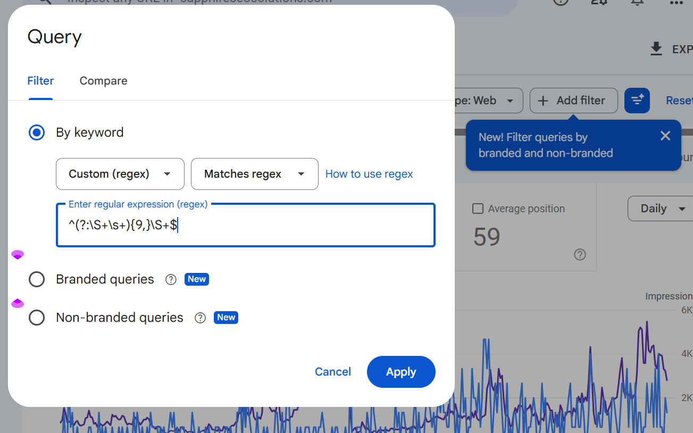The height and width of the screenshot is (433, 693).
Task: Click the average position value 59
Action: 487,237
